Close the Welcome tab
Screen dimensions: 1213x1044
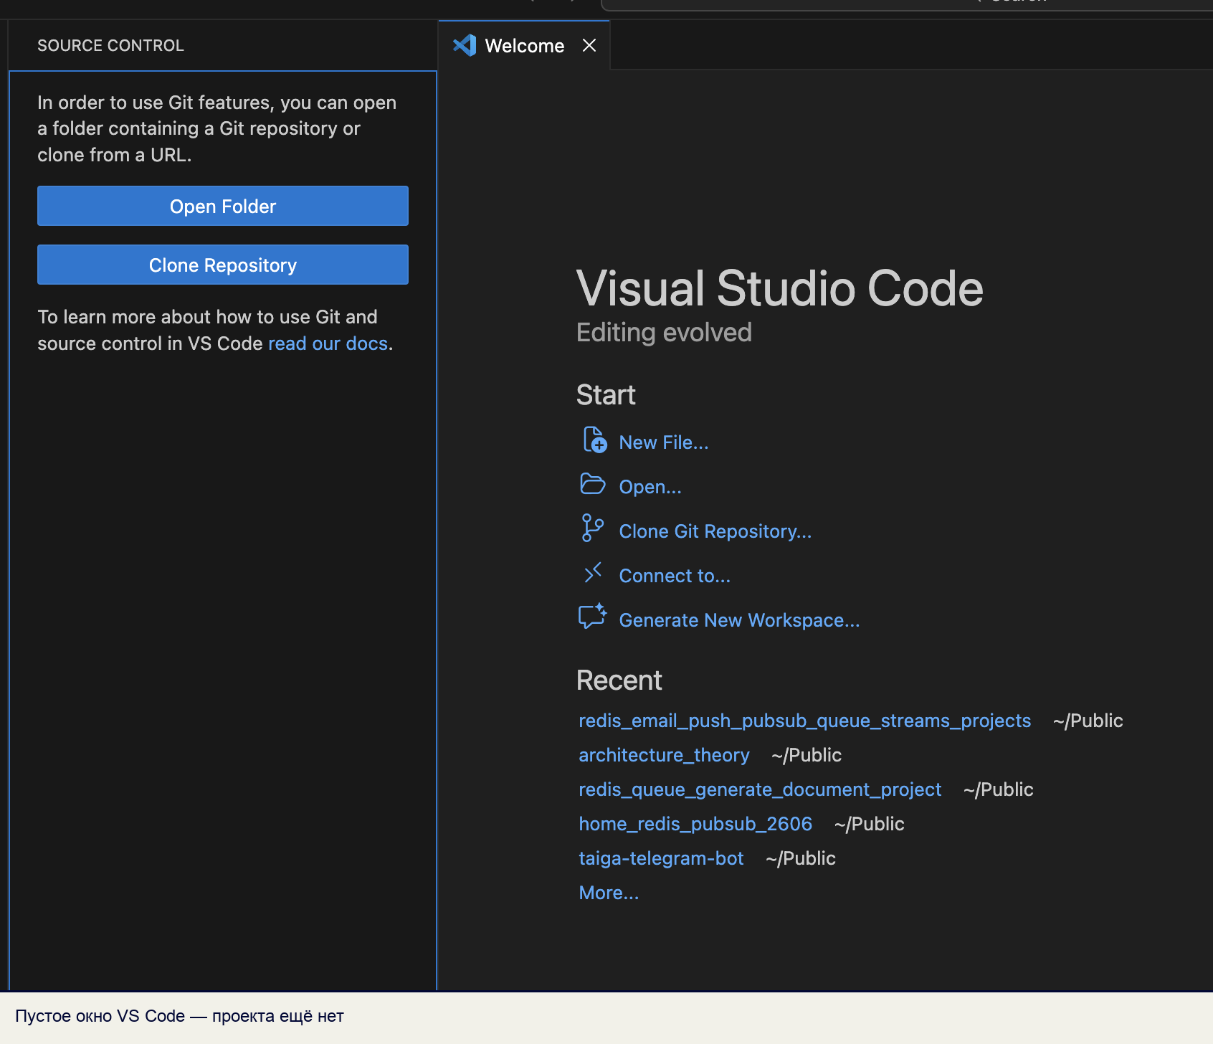pos(589,46)
